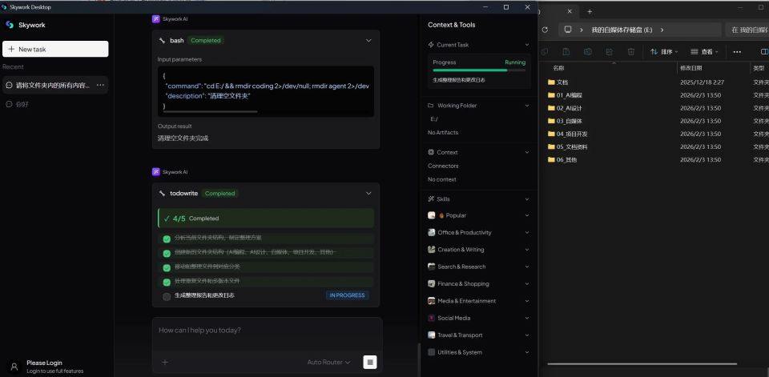The height and width of the screenshot is (377, 769).
Task: Click the task Progress bar
Action: (x=479, y=70)
